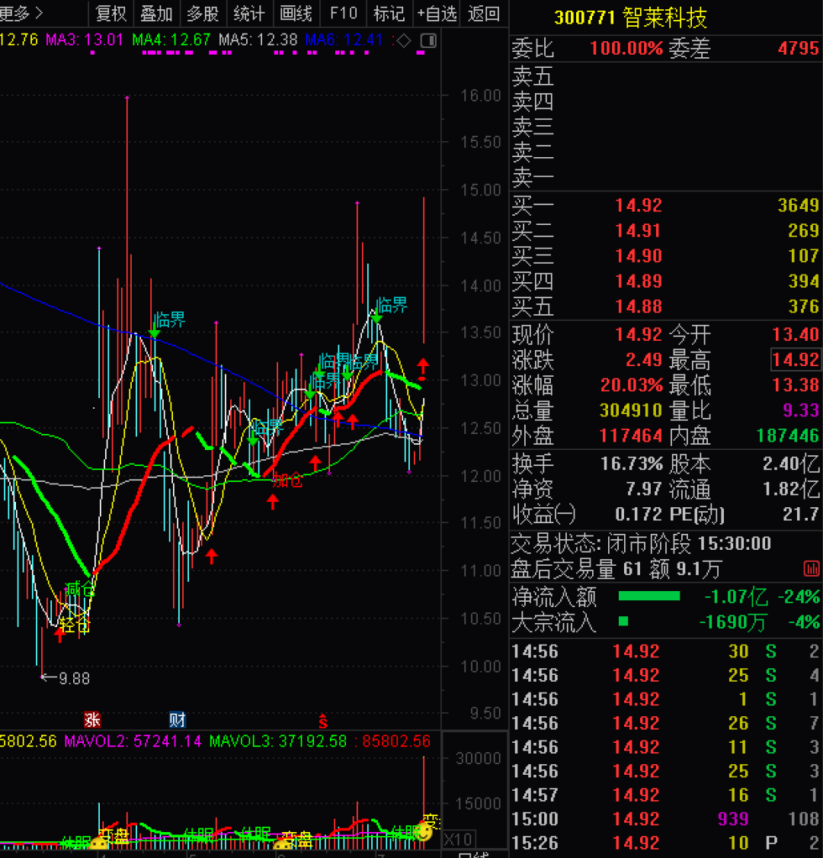823x858 pixels.
Task: Click the -1.07亿 net inflow amount
Action: click(736, 596)
